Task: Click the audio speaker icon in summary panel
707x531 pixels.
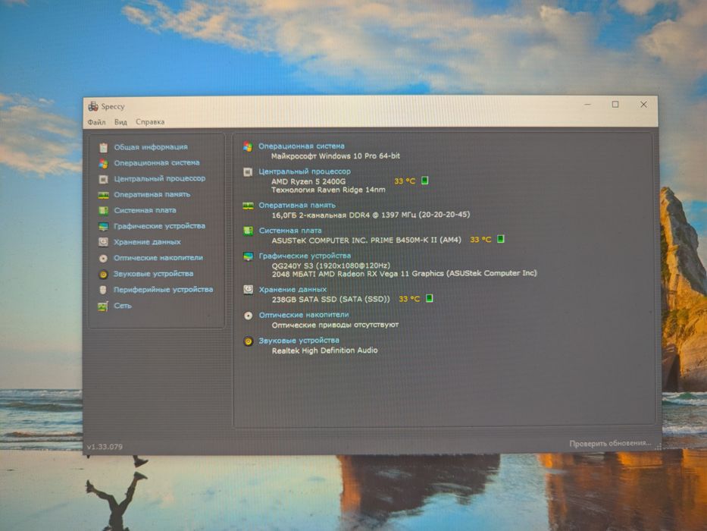Action: (x=248, y=341)
